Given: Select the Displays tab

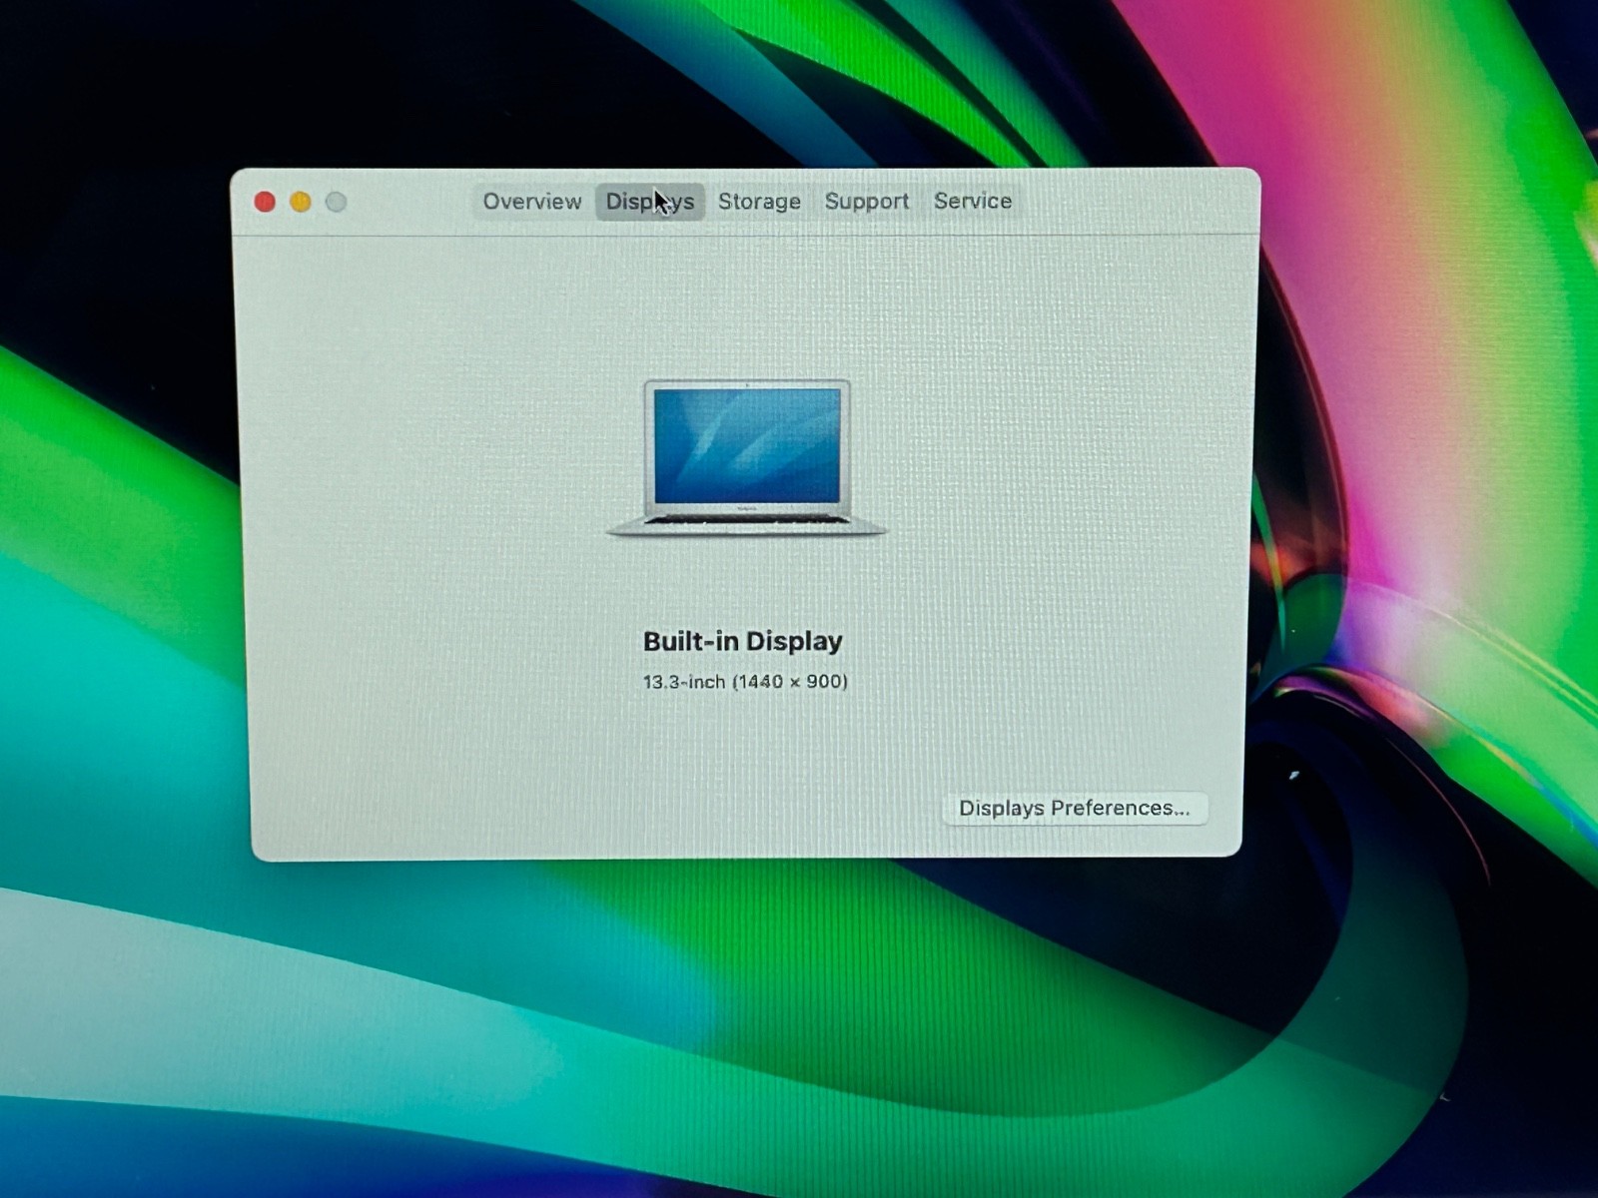Looking at the screenshot, I should 649,202.
